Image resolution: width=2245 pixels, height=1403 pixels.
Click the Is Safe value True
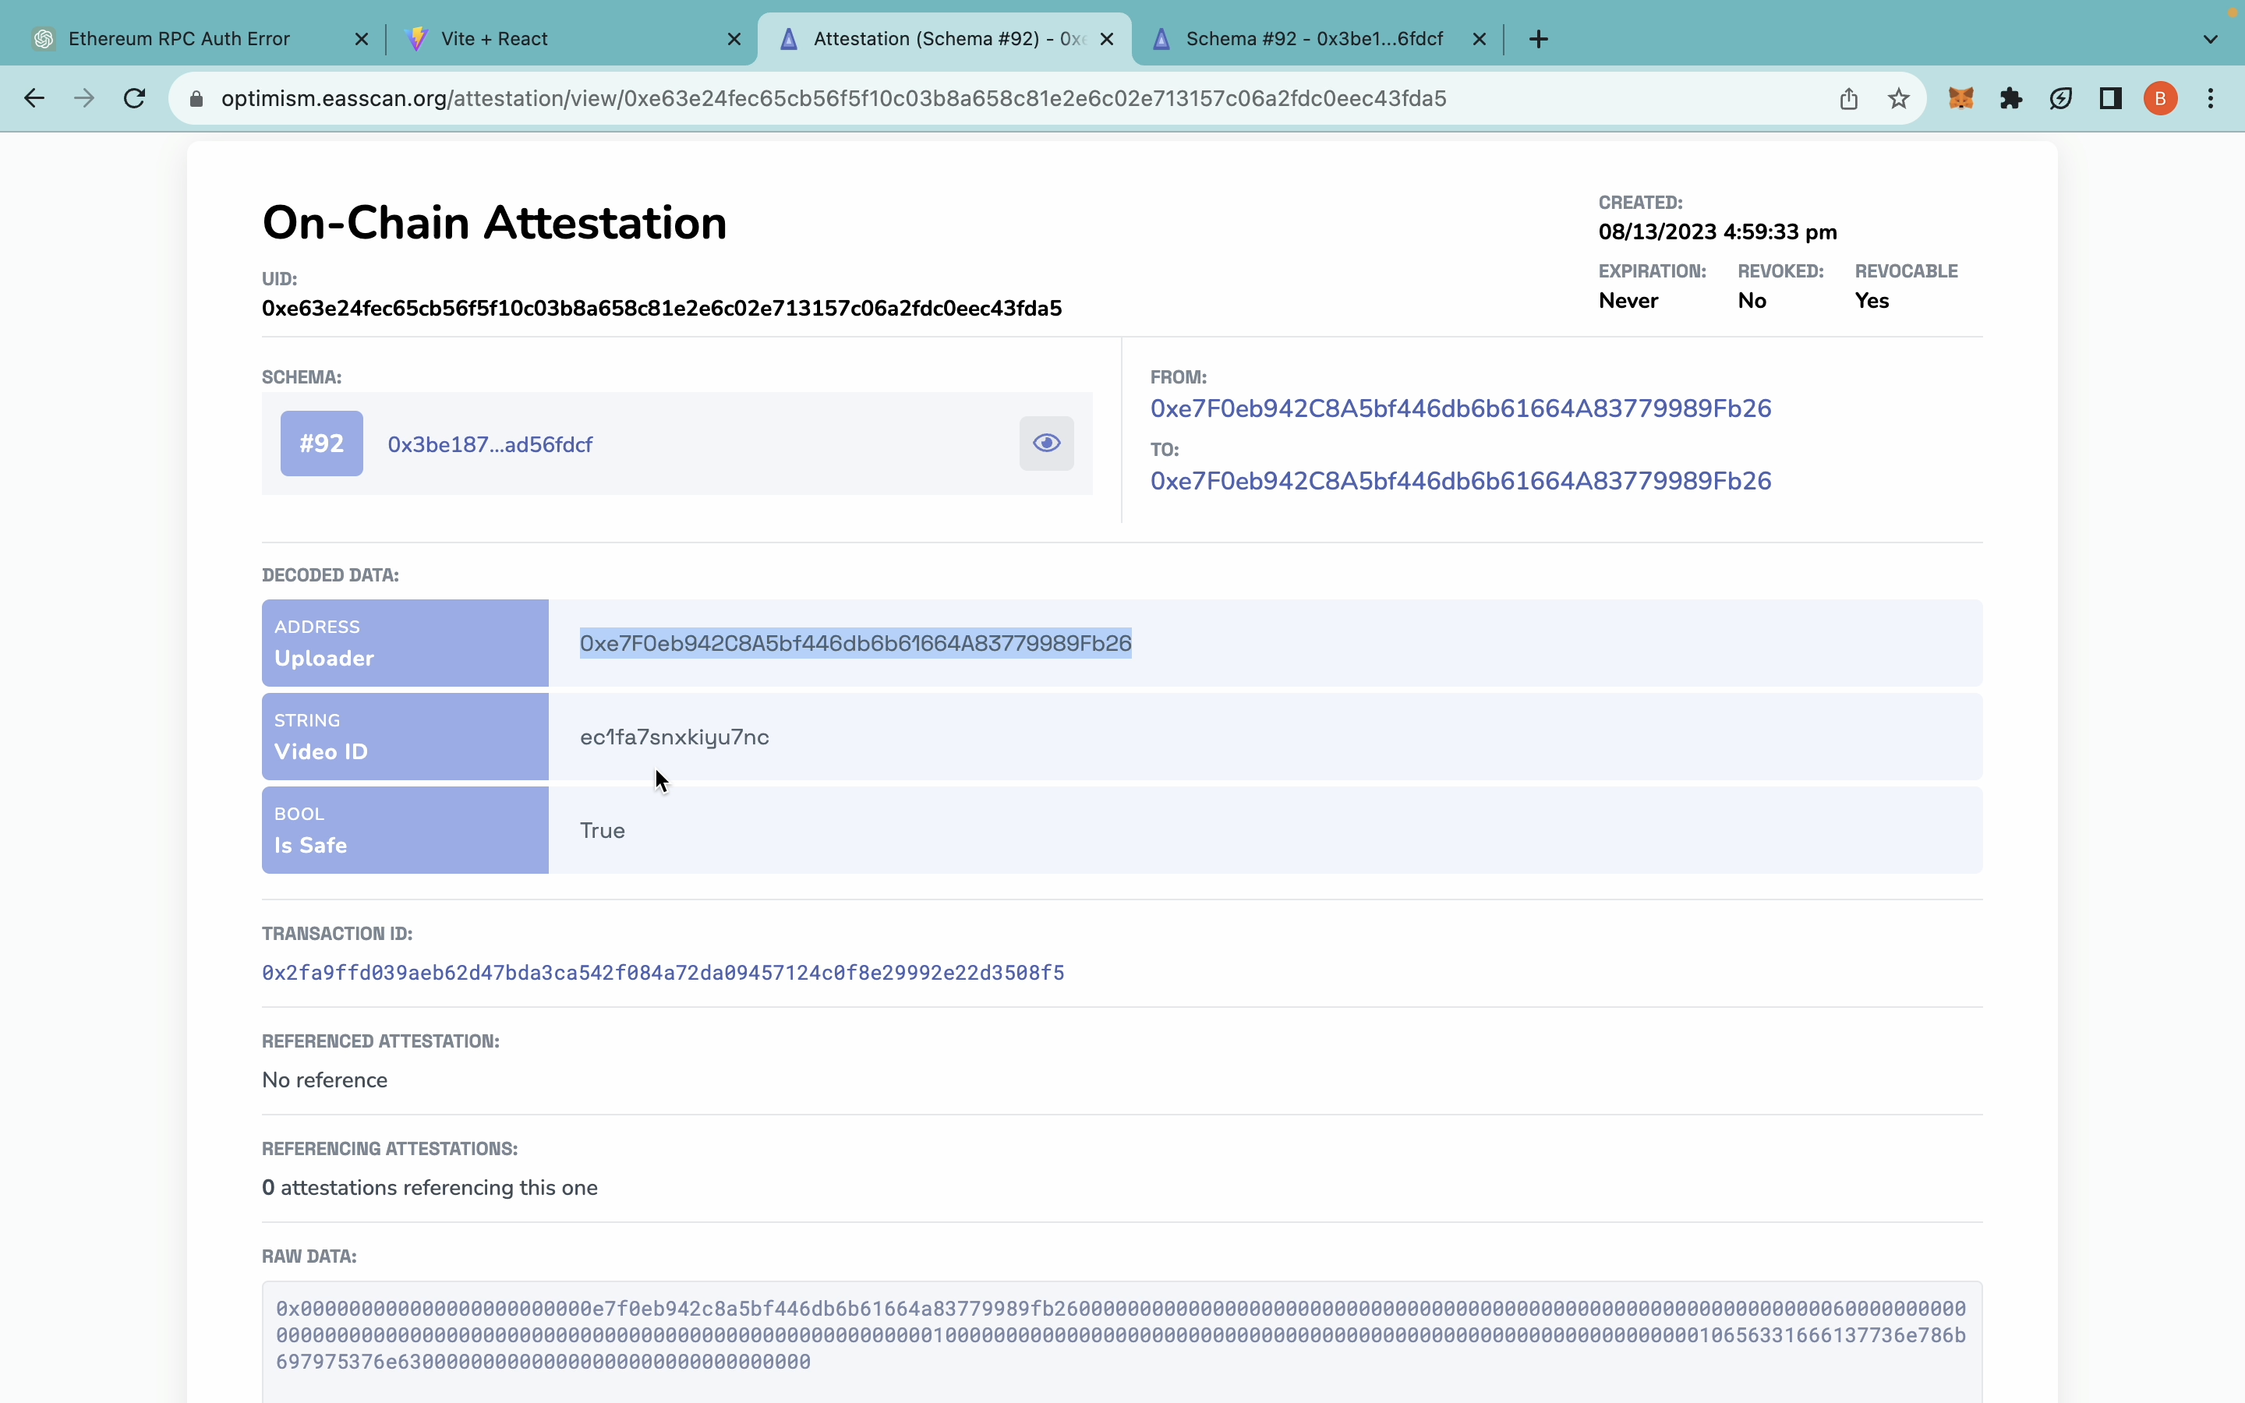pyautogui.click(x=602, y=830)
